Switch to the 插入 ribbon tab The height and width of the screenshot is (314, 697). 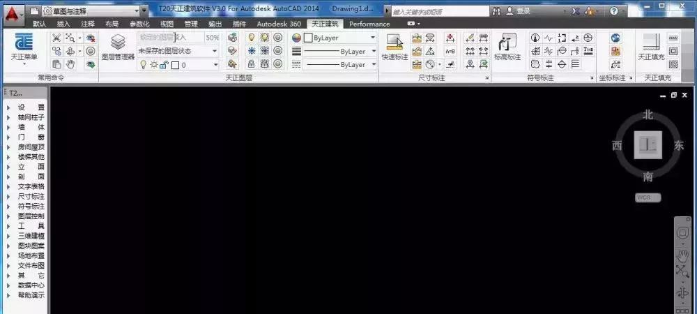coord(63,24)
